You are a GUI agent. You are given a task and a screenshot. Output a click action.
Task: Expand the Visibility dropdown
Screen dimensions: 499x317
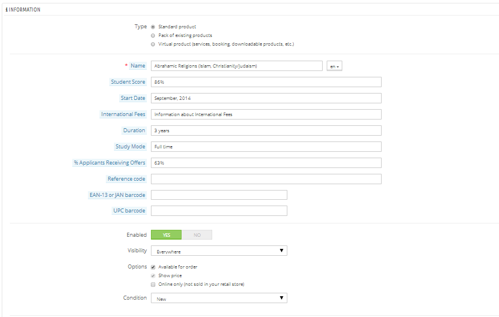point(219,251)
